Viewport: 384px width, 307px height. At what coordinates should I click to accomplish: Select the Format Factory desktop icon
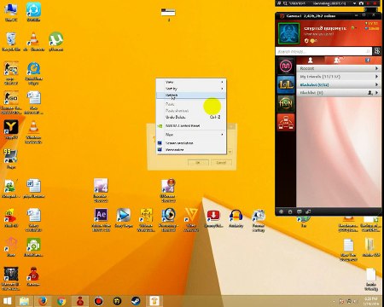259,221
